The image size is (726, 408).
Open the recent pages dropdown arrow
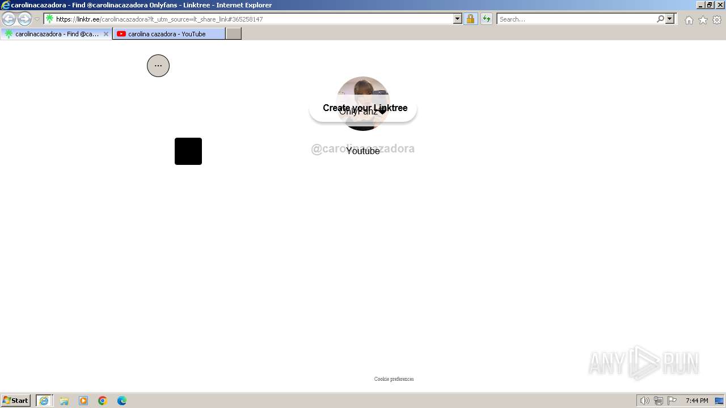[x=37, y=19]
